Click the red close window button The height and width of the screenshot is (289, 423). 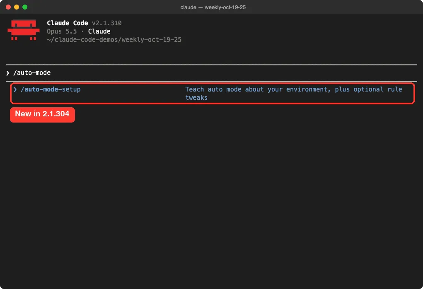point(8,7)
